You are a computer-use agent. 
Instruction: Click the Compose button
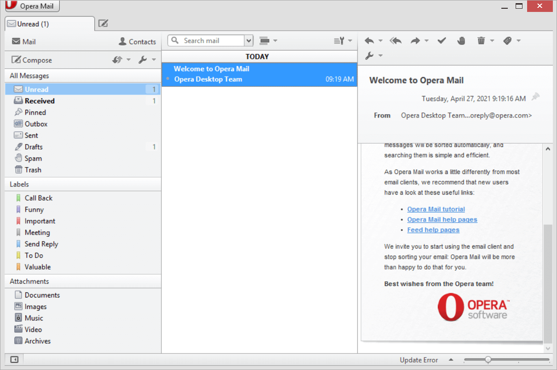pyautogui.click(x=32, y=60)
